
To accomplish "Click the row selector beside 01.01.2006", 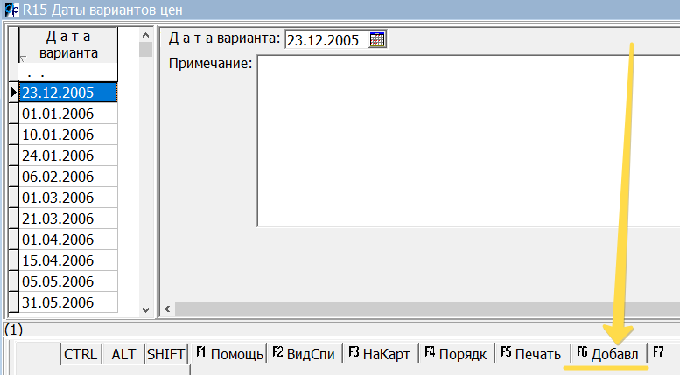I will [x=13, y=114].
